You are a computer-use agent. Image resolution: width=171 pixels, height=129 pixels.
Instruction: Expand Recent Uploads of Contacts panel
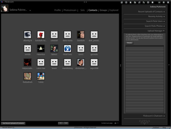coord(151,12)
